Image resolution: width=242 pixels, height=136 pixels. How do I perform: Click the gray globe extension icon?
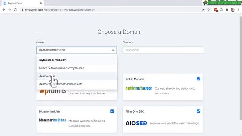(x=222, y=10)
